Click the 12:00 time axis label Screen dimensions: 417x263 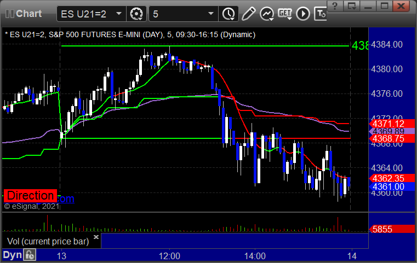click(x=169, y=256)
